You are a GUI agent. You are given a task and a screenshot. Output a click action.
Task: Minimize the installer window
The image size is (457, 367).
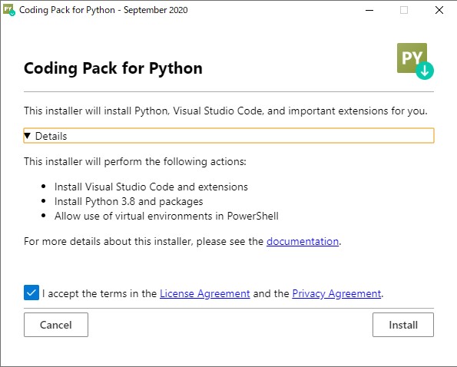click(369, 10)
